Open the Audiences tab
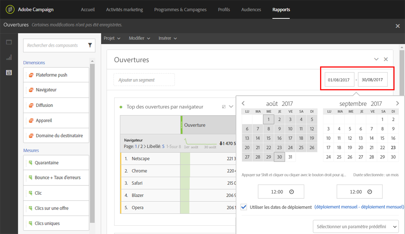405x234 pixels. tap(251, 10)
